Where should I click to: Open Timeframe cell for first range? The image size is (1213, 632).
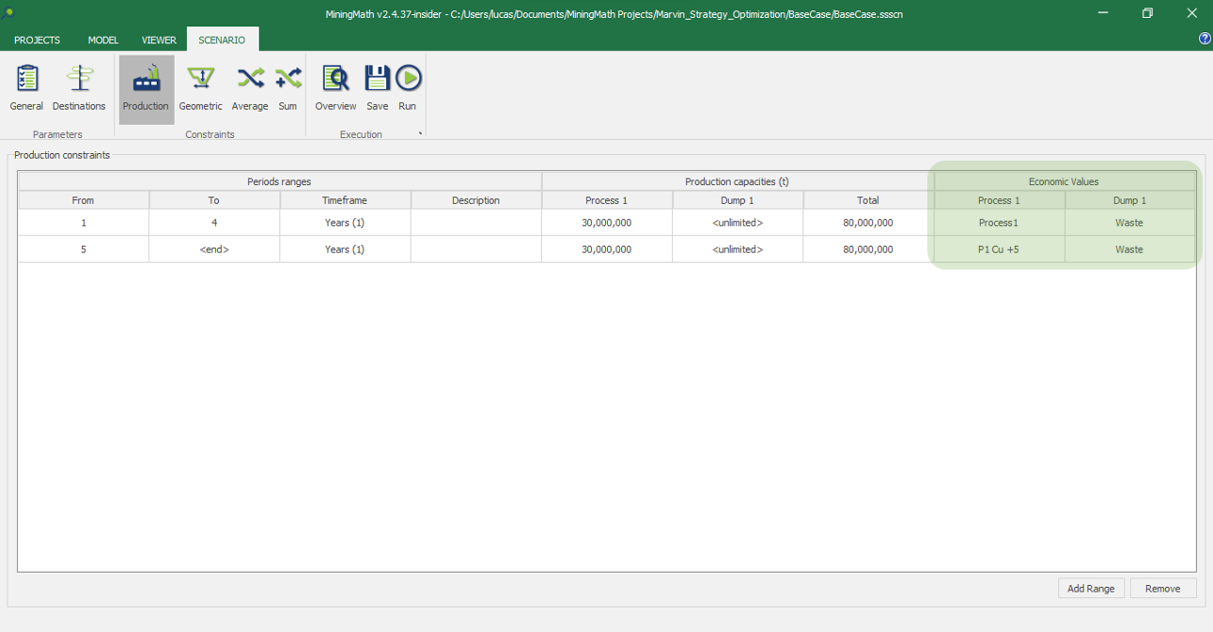pyautogui.click(x=345, y=224)
